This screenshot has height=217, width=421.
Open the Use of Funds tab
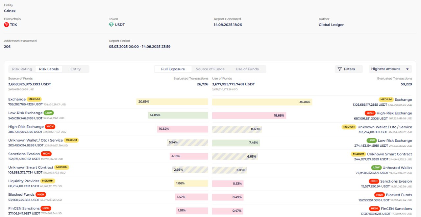tap(247, 69)
